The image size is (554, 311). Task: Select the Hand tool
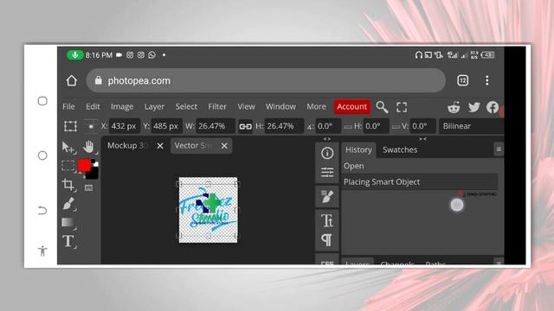pos(88,146)
